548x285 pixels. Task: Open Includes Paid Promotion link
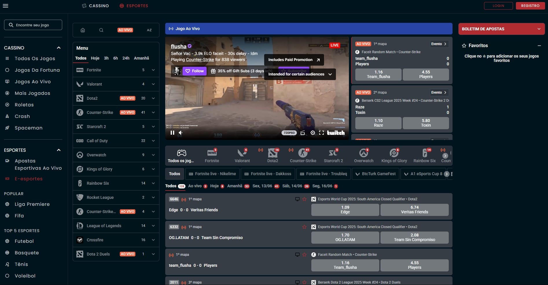coord(294,60)
